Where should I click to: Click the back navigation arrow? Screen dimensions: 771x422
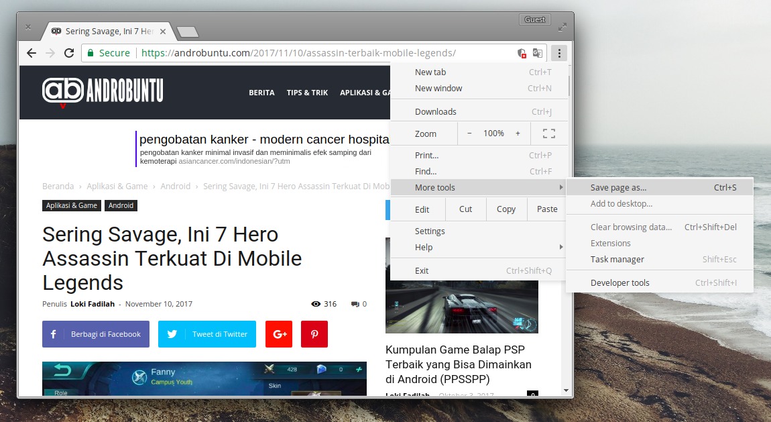[x=31, y=52]
